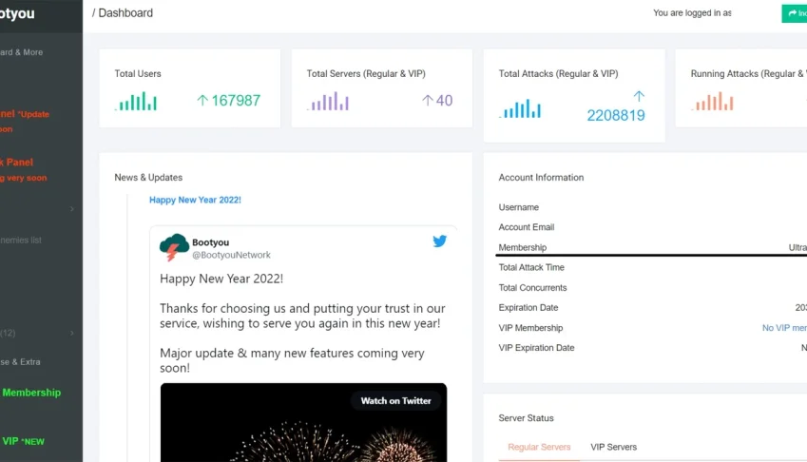Open the VIP *NEW sidebar entry
Image resolution: width=807 pixels, height=462 pixels.
[23, 441]
